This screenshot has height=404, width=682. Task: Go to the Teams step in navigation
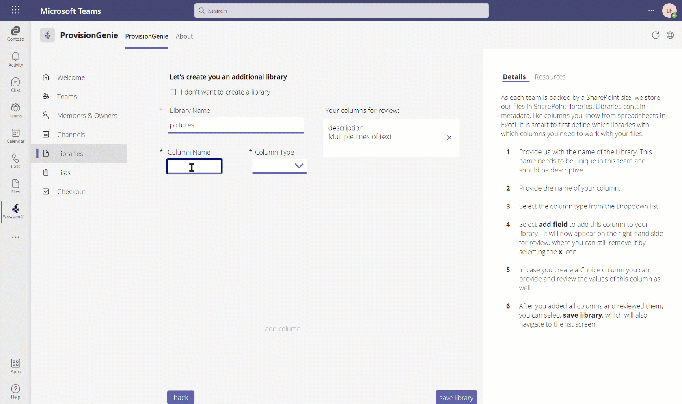click(x=79, y=97)
